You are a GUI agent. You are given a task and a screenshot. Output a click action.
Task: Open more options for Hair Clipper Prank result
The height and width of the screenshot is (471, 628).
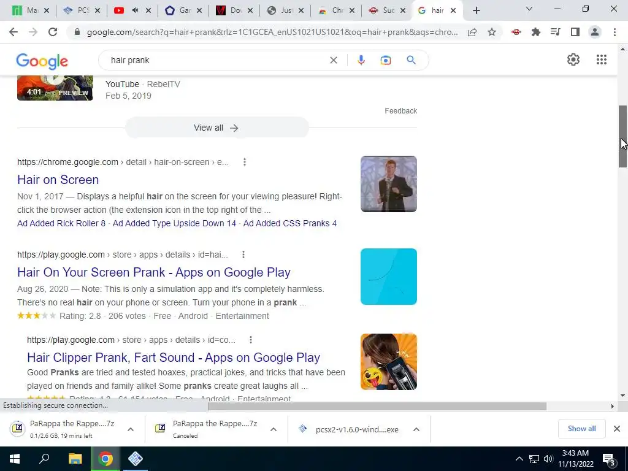click(x=251, y=340)
